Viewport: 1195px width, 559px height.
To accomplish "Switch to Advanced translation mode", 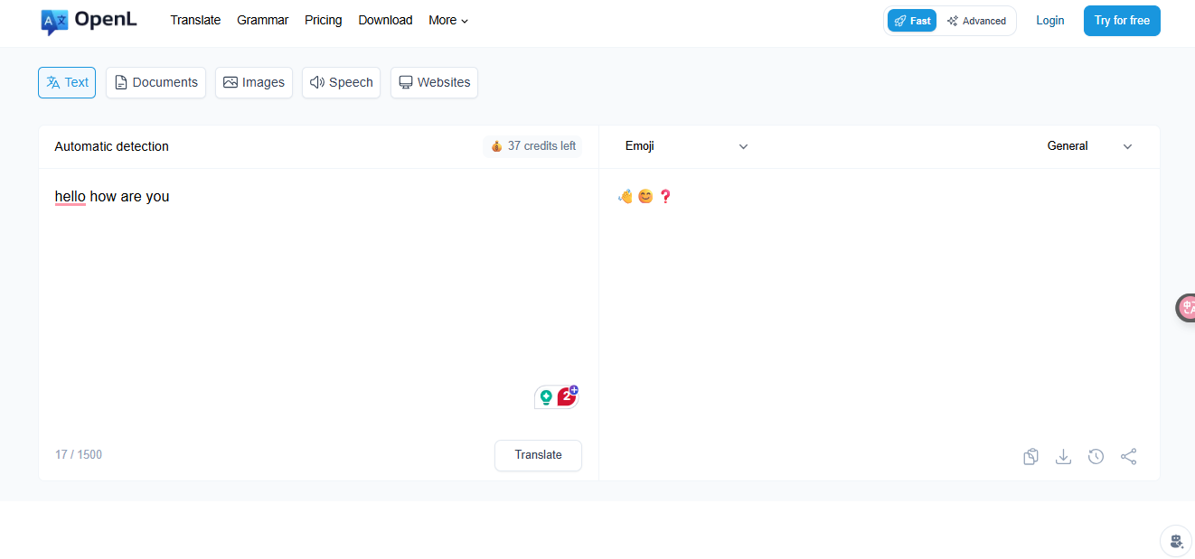I will click(976, 19).
